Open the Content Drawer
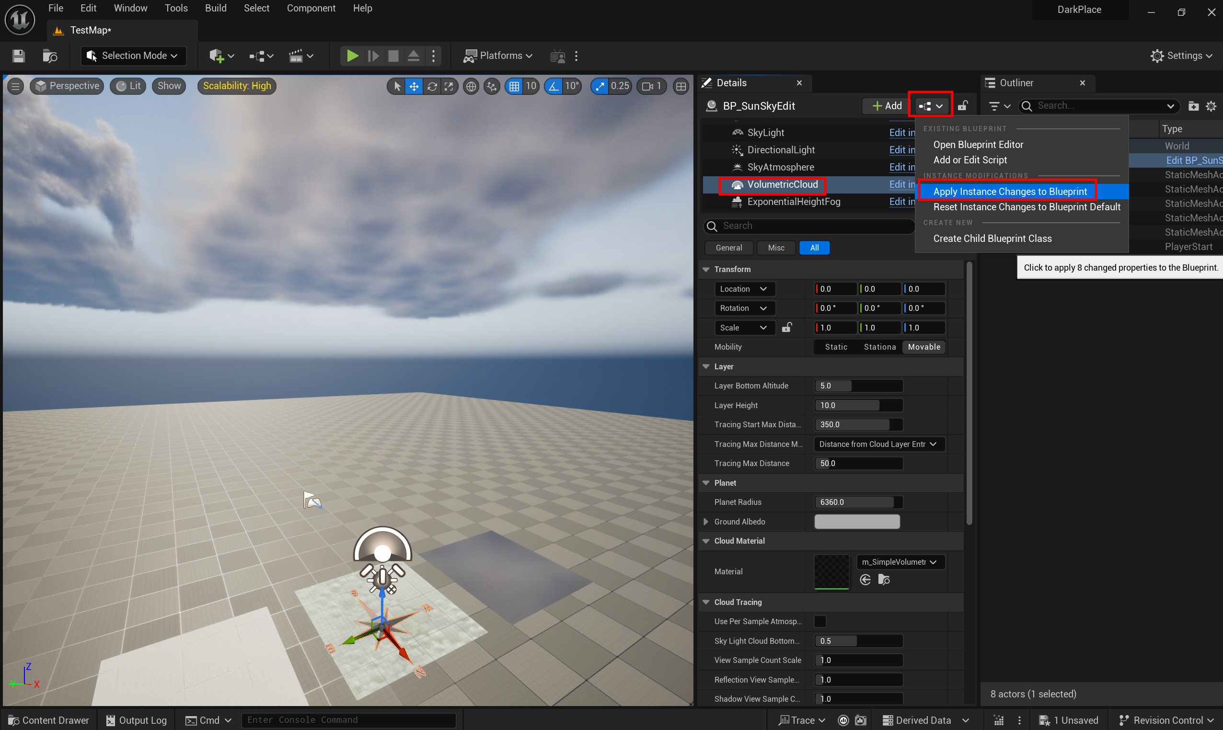1223x730 pixels. pos(49,720)
